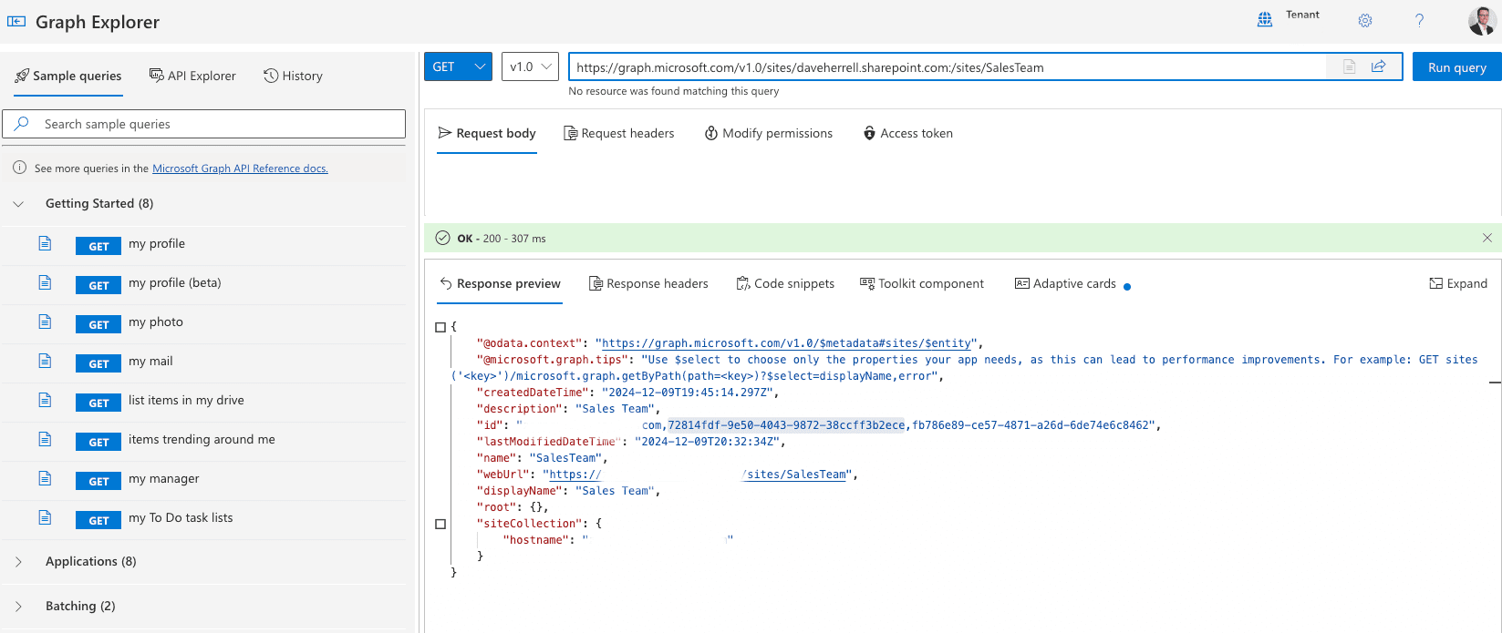Open the webUrl sites/SalesTeam link
Viewport: 1502px width, 633px height.
[796, 475]
